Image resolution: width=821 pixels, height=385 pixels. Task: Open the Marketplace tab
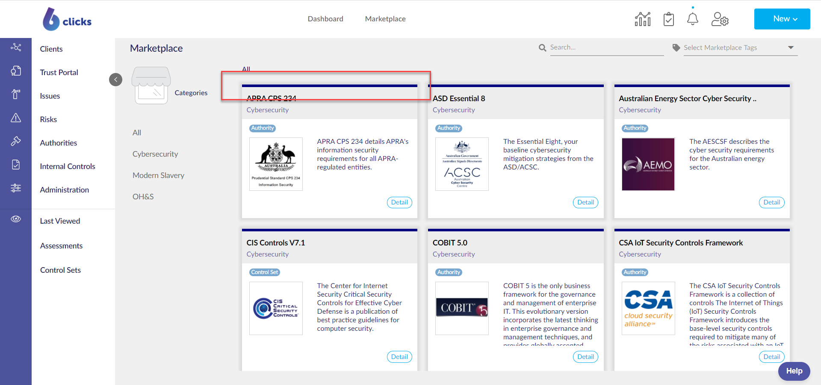pos(385,19)
